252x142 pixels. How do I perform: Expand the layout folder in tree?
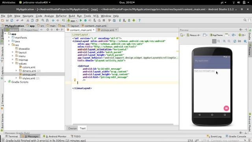tap(13, 52)
